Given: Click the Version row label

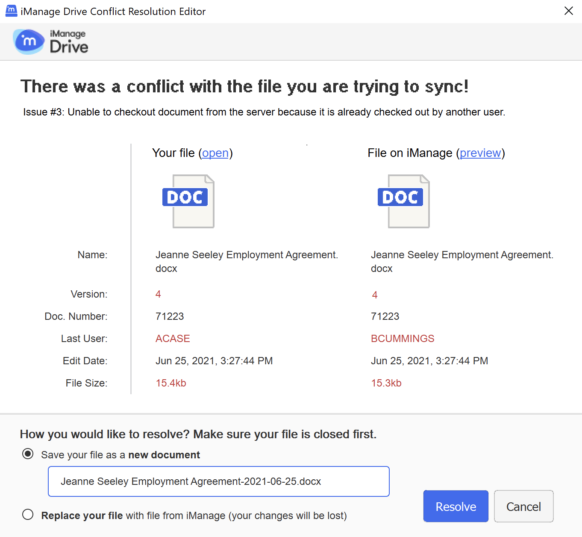Looking at the screenshot, I should coord(89,294).
